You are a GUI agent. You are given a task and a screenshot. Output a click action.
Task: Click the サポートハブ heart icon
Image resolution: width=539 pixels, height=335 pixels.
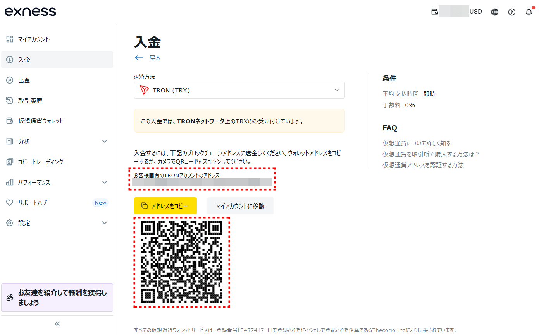click(10, 203)
